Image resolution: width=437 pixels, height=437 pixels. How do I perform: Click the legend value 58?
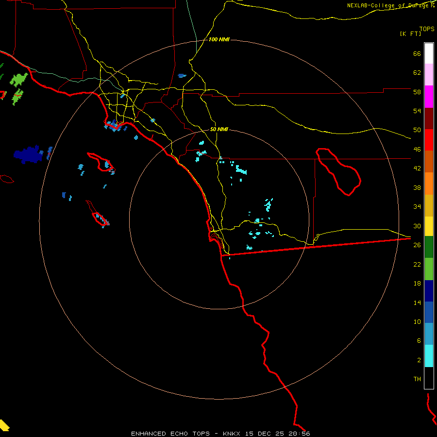(417, 92)
